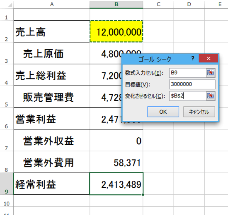Click the ゴール シーク dialog title bar
Image resolution: width=228 pixels, height=215 pixels.
155,59
